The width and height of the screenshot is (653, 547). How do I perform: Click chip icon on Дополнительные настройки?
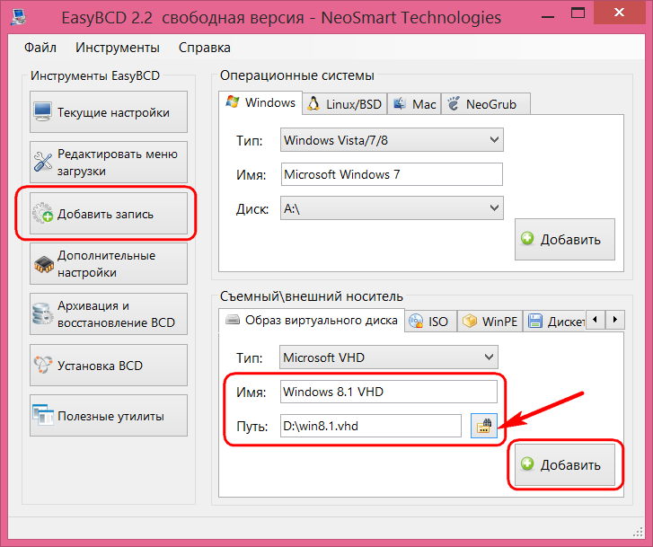click(43, 264)
